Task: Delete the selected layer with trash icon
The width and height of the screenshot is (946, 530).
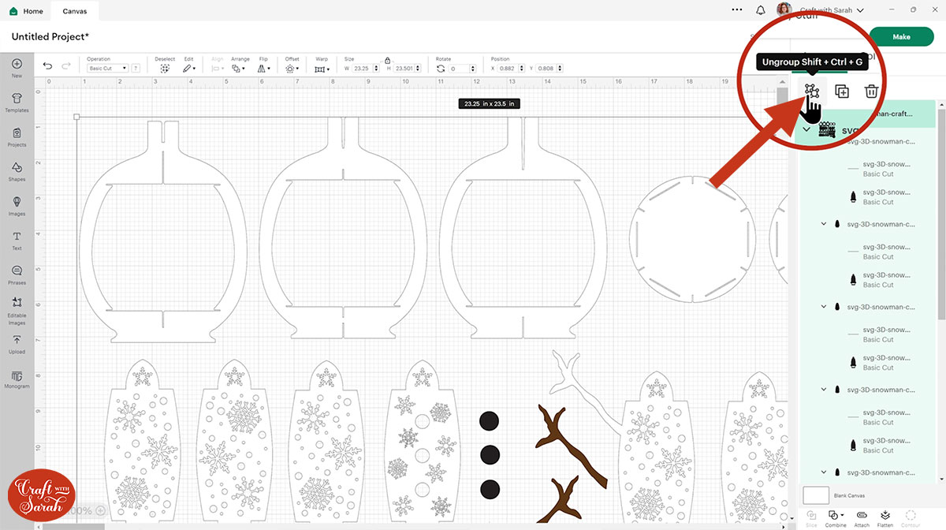Action: (871, 91)
